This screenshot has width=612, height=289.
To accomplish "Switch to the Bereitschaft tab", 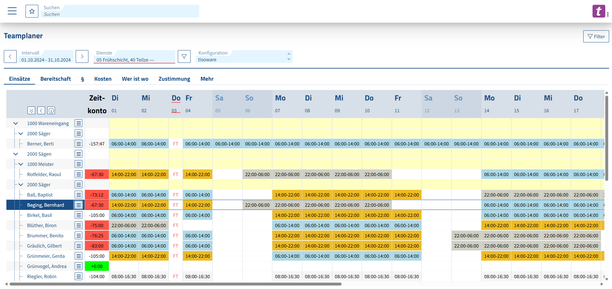I will (56, 79).
